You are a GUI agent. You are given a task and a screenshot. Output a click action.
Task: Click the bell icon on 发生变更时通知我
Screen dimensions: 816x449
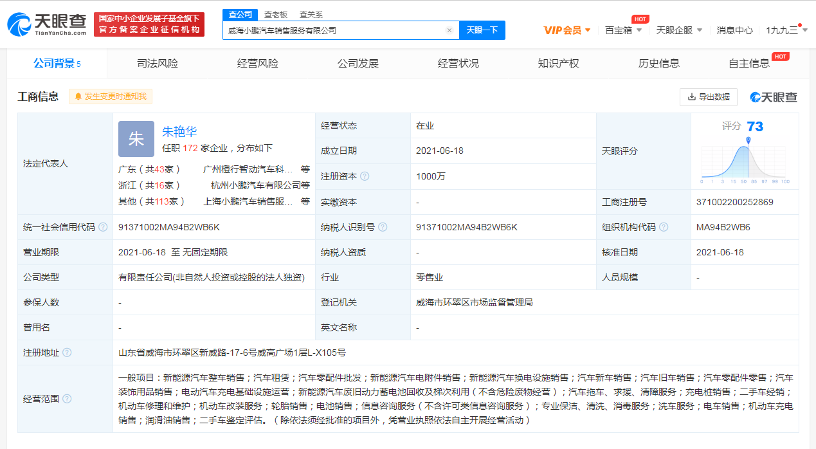pos(78,96)
